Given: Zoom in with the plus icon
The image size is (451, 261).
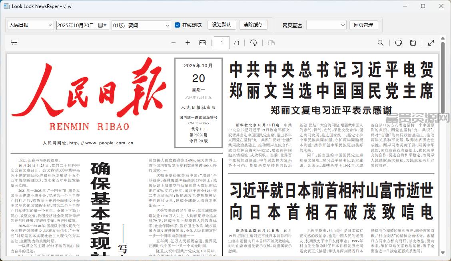Looking at the screenshot, I should (188, 42).
